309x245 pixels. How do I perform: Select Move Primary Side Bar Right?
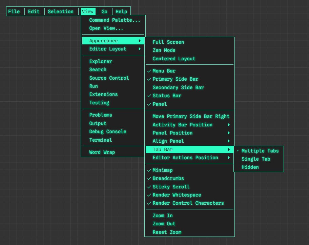click(190, 116)
